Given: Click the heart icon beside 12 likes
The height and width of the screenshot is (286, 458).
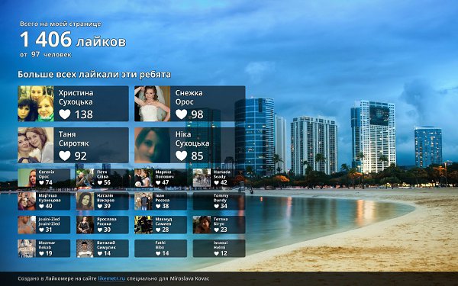Looking at the screenshot, I should (x=217, y=253).
